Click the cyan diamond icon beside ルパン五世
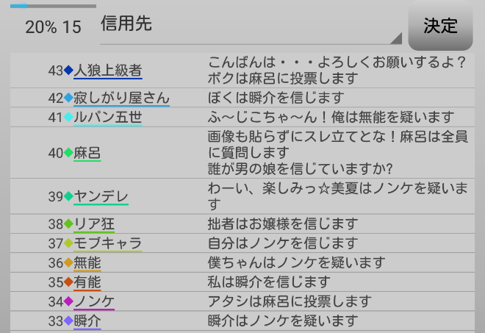Image resolution: width=485 pixels, height=333 pixels. point(69,118)
